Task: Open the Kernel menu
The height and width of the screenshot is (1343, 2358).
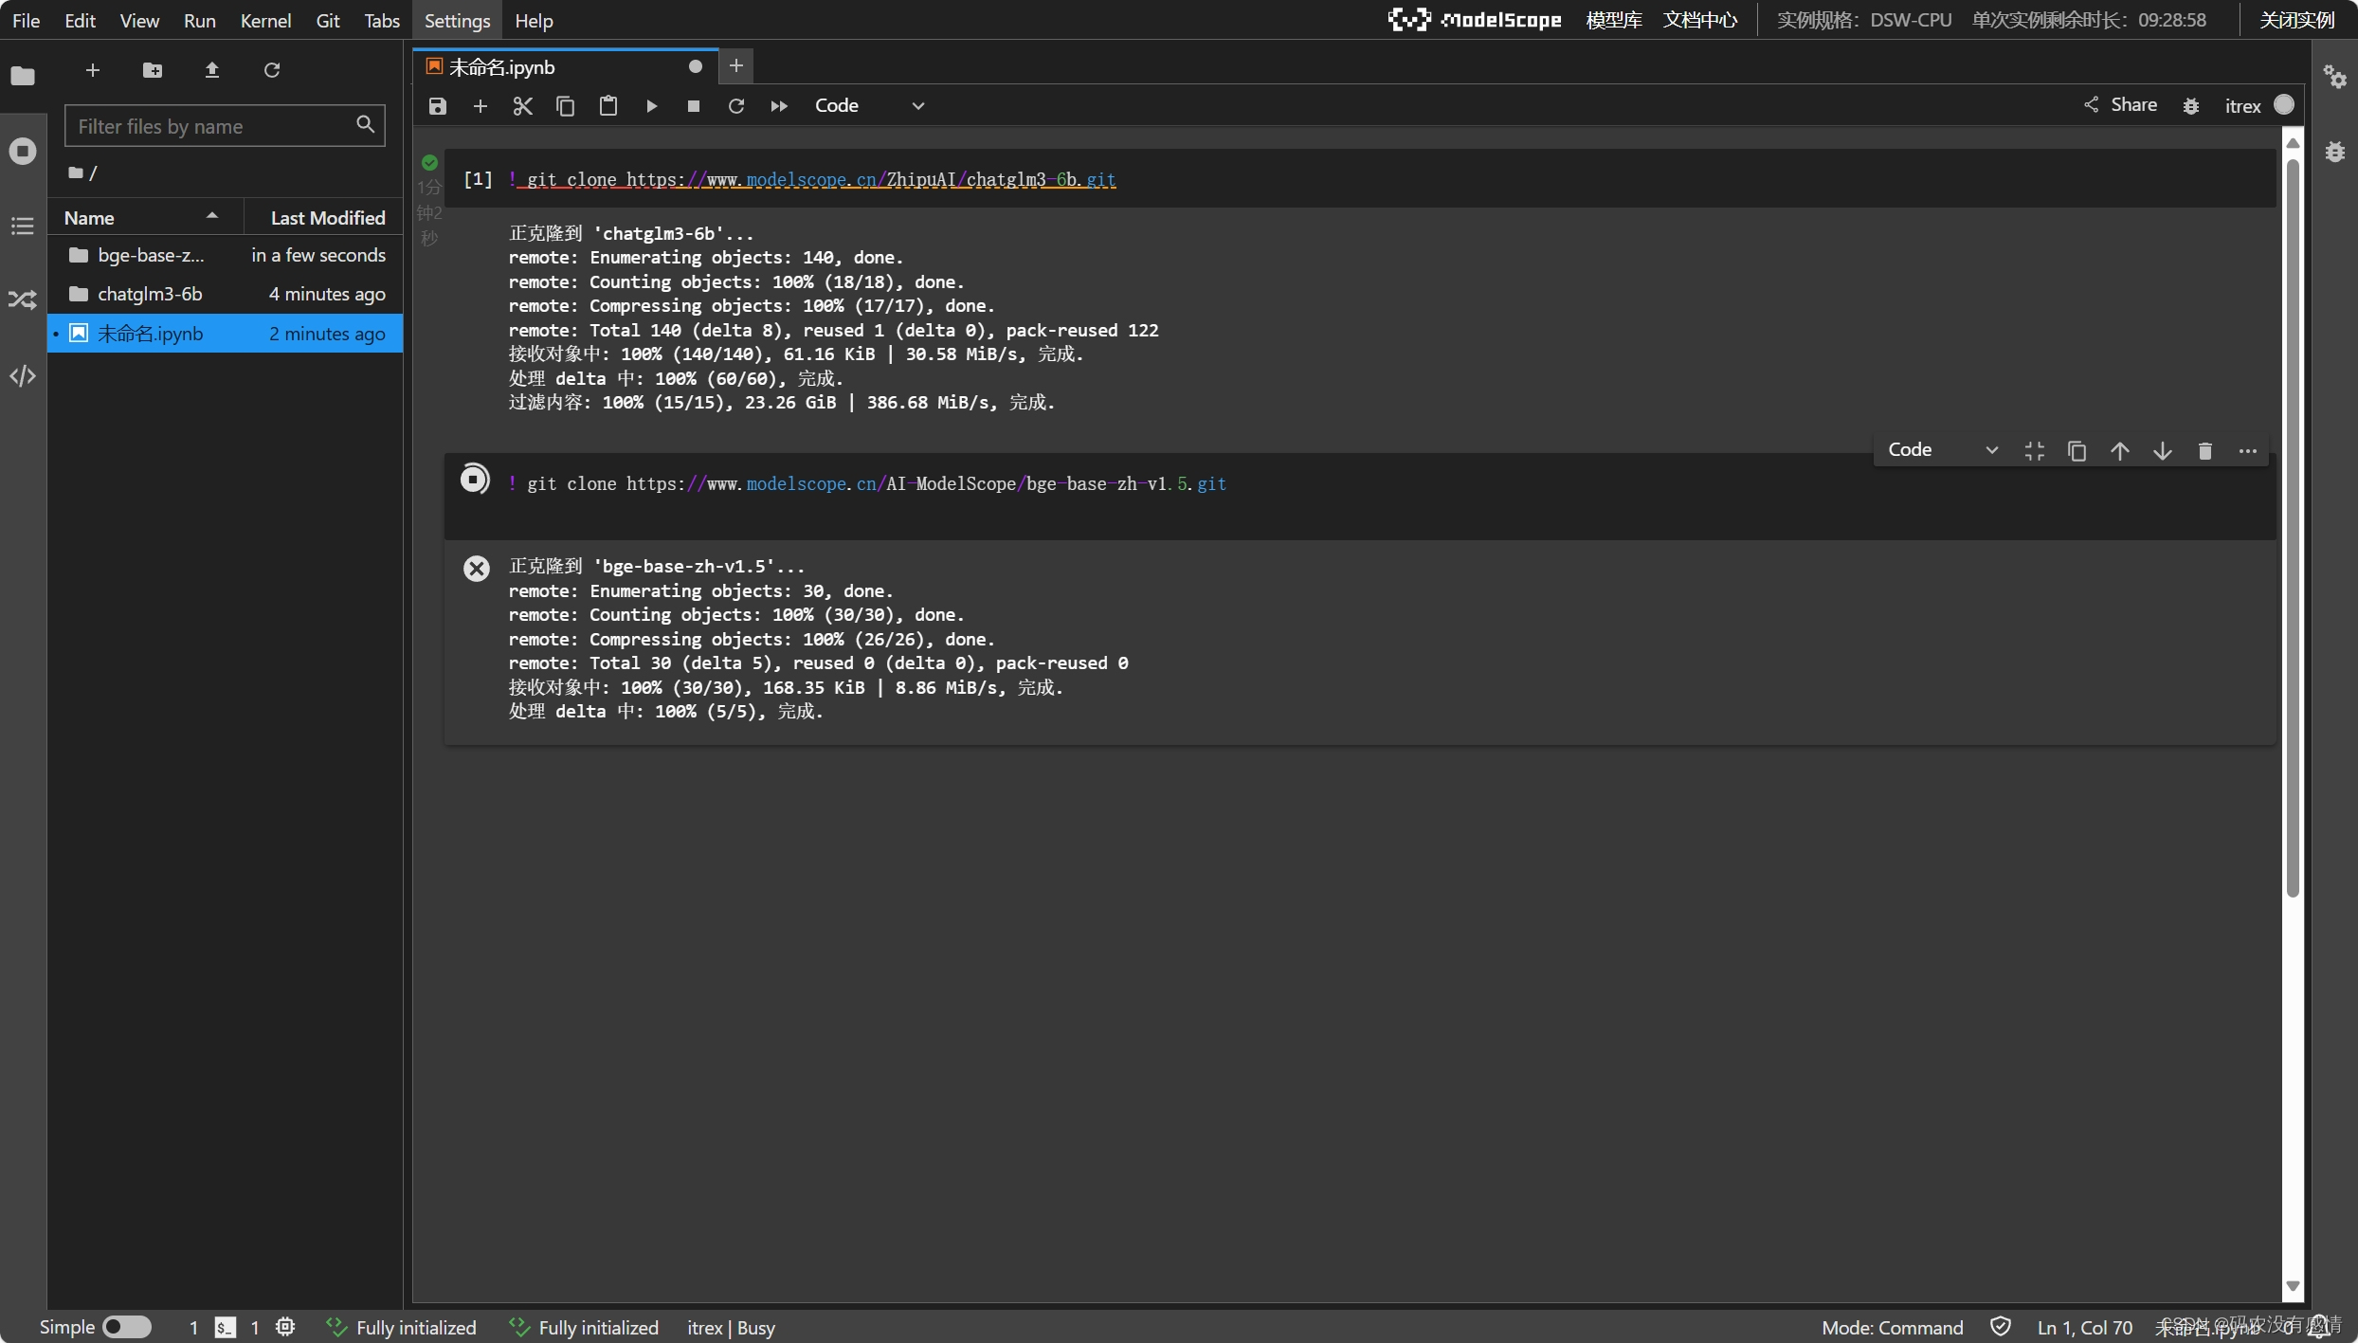Action: (x=265, y=20)
